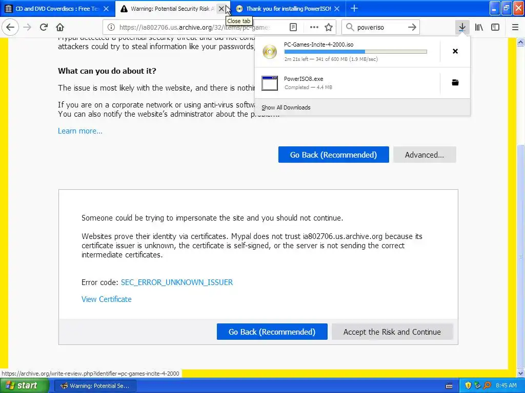Click the search box containing poweriso
Image resolution: width=525 pixels, height=393 pixels.
(381, 27)
